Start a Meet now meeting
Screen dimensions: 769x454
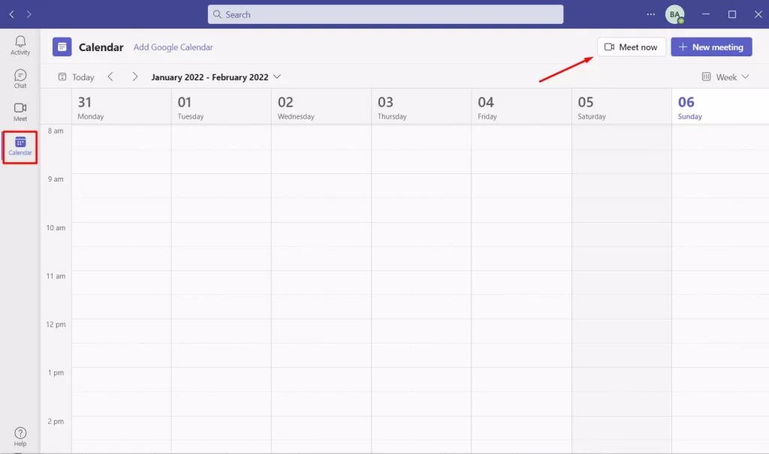click(631, 47)
